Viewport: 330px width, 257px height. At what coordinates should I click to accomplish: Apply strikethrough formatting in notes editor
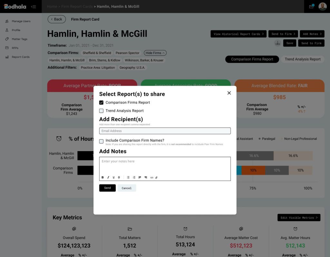tap(119, 177)
